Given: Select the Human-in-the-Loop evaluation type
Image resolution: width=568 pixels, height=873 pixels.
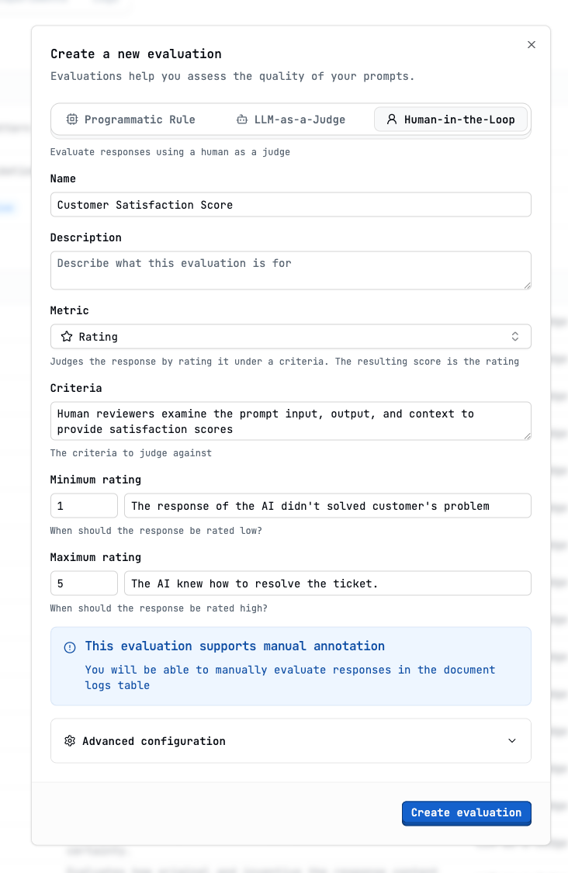Looking at the screenshot, I should click(x=450, y=120).
